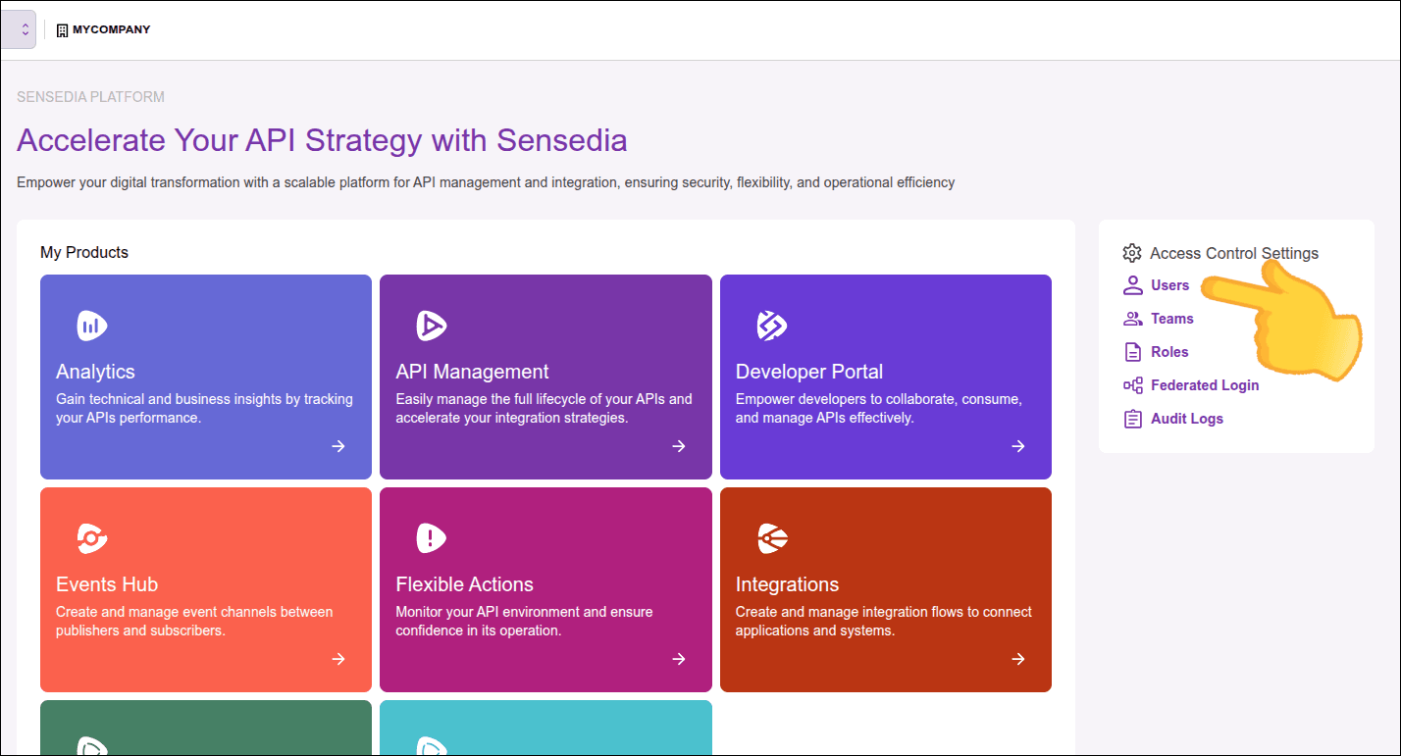Screen dimensions: 1401x756
Task: Click the API Management logo icon
Action: click(x=431, y=326)
